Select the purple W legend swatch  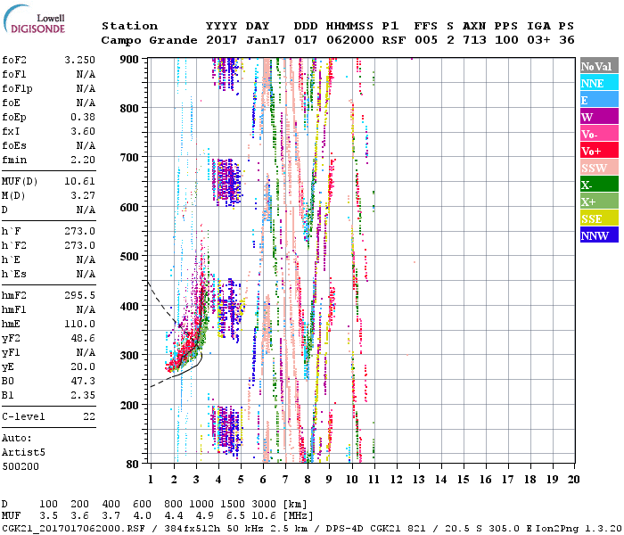598,117
